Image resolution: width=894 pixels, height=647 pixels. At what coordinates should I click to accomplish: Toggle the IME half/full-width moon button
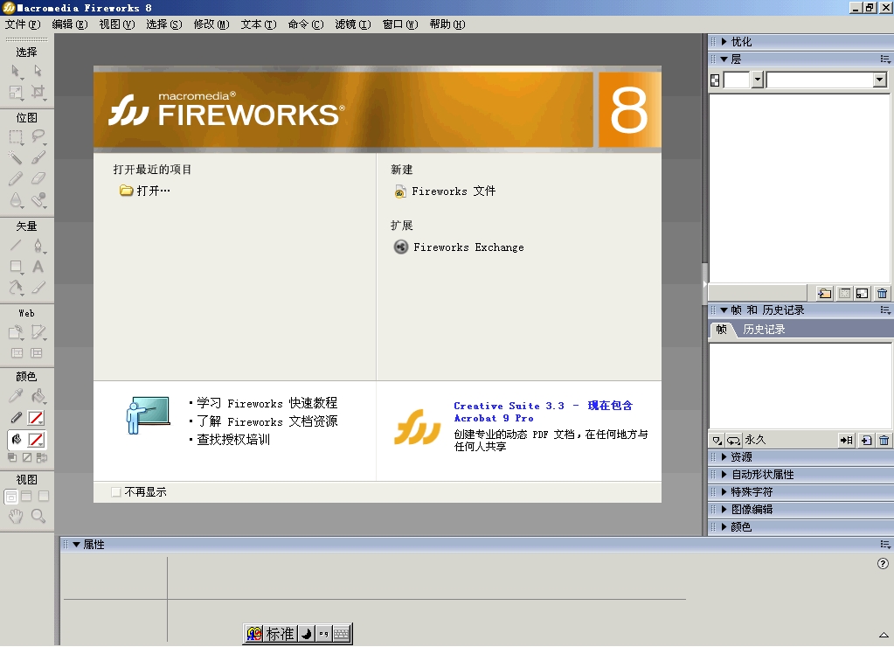click(x=306, y=633)
